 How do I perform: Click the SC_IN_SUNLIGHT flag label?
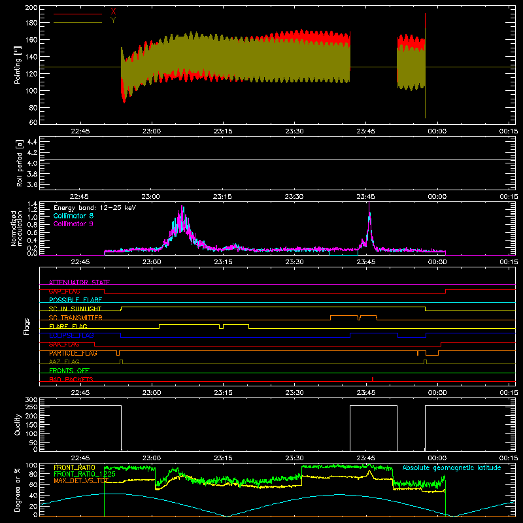click(x=75, y=309)
